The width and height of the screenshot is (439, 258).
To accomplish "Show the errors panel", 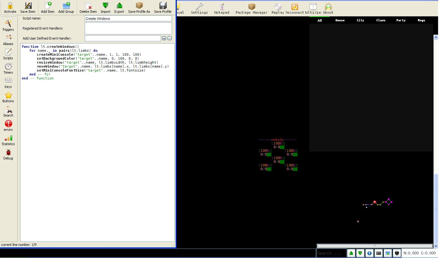I will coord(8,126).
